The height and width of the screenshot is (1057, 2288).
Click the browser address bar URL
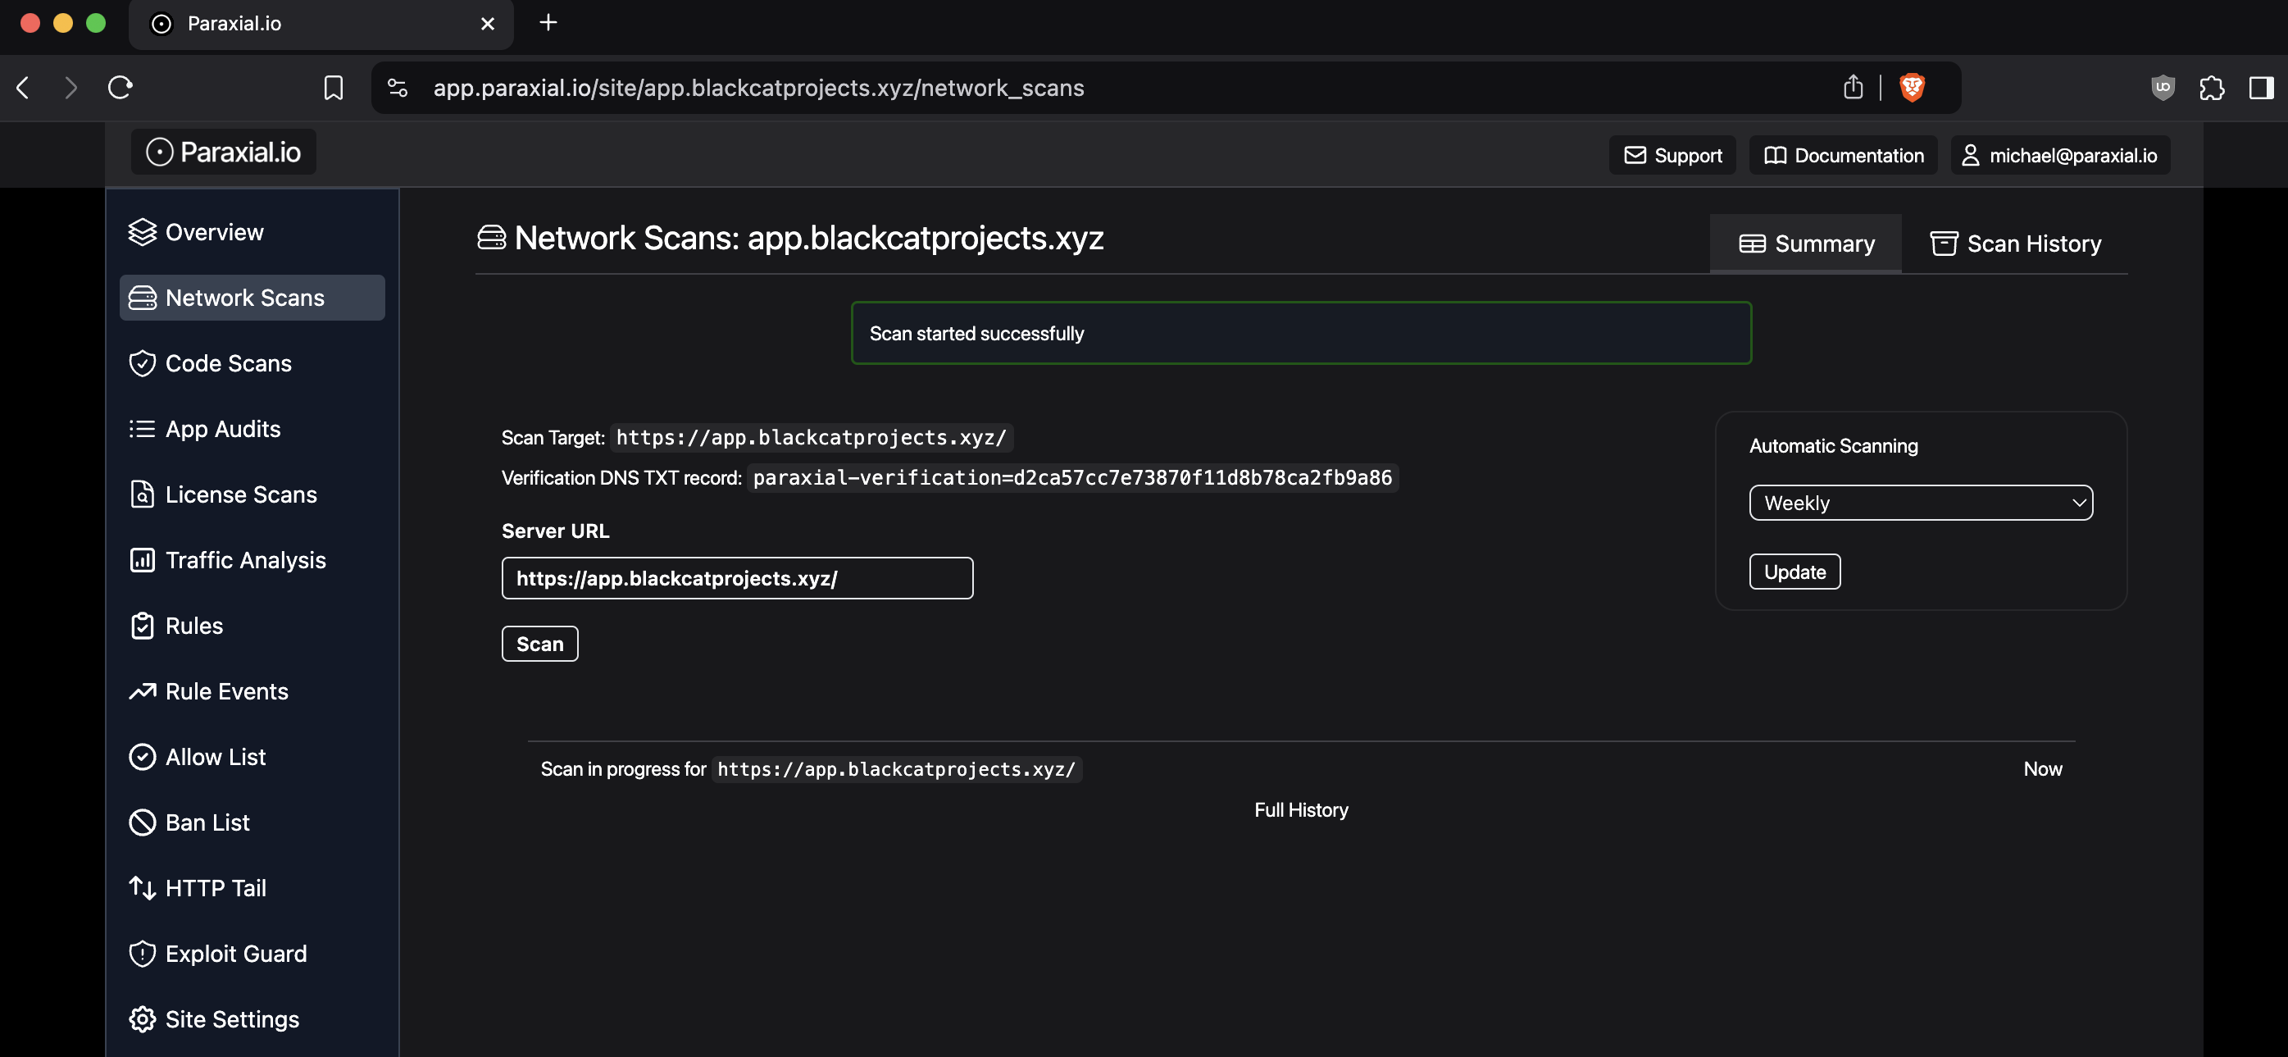click(x=758, y=87)
